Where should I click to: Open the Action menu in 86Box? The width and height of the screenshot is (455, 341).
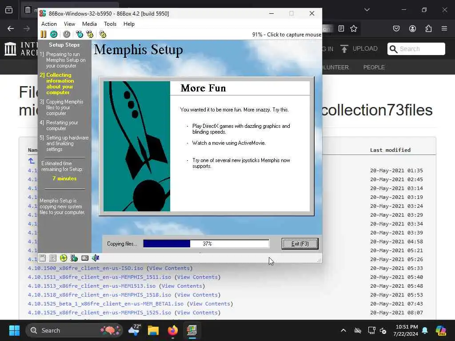tap(49, 24)
